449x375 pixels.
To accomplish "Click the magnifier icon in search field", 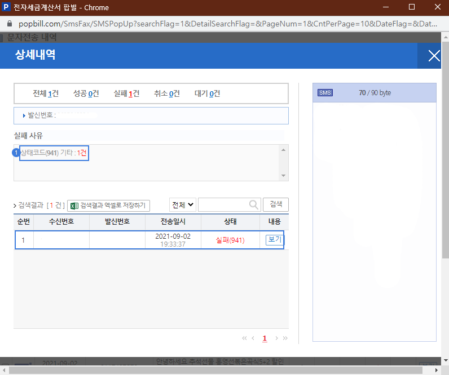I will click(x=253, y=204).
